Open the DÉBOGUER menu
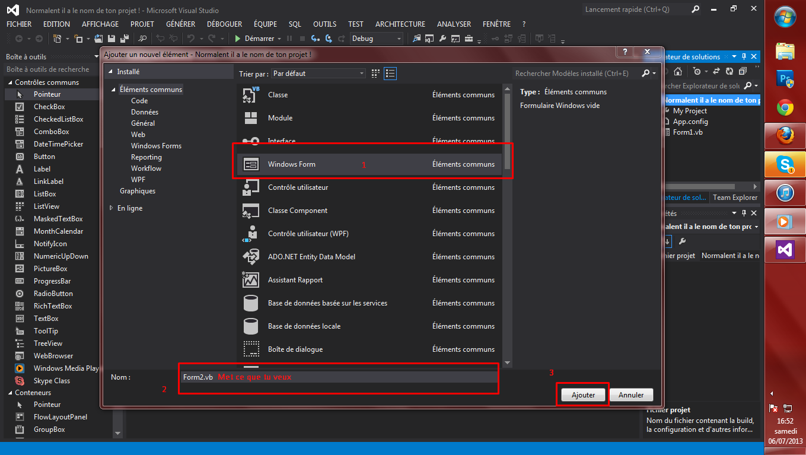The height and width of the screenshot is (455, 806). coord(224,24)
